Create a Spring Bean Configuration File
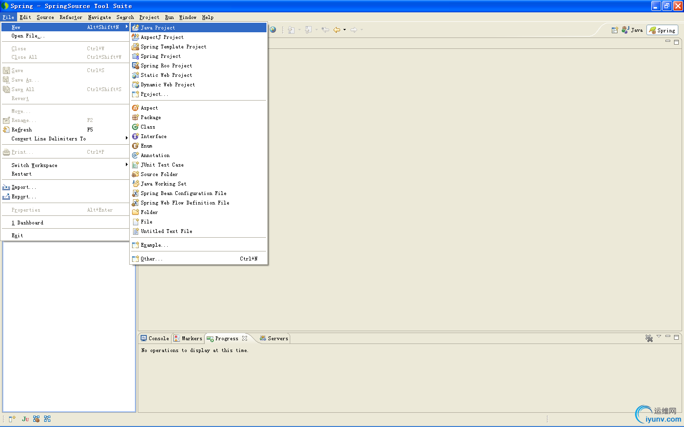This screenshot has width=684, height=427. (199, 193)
